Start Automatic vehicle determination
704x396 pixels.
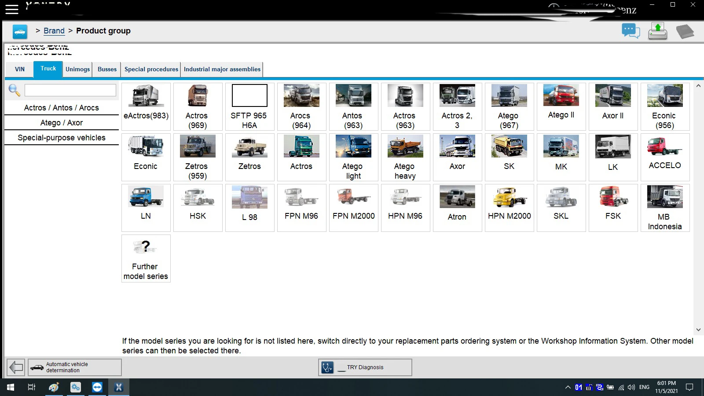tap(75, 367)
